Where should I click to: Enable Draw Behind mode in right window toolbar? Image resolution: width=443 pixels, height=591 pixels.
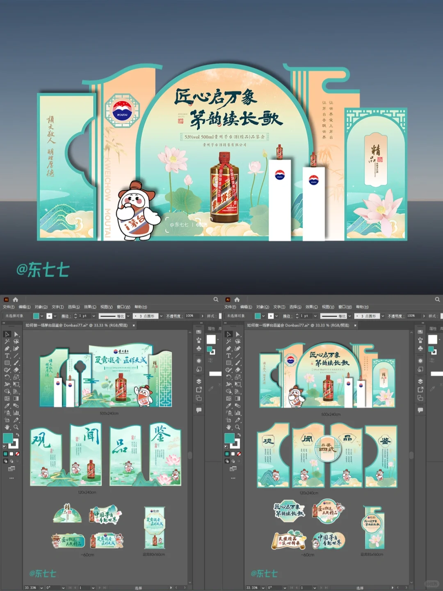233,461
